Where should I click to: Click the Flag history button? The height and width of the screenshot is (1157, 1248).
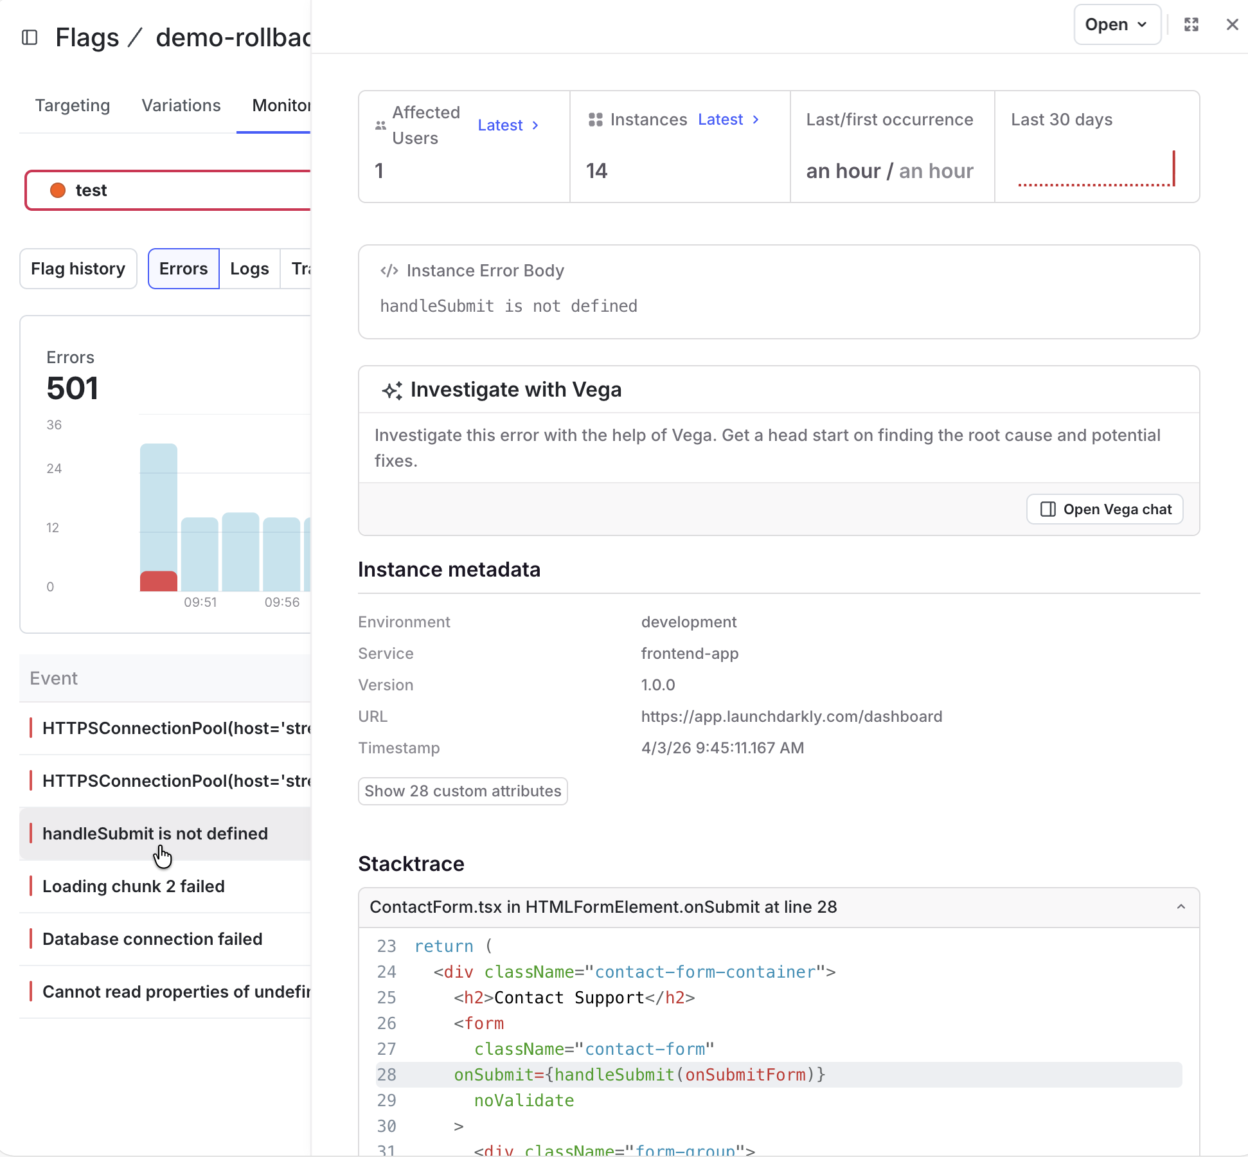pyautogui.click(x=78, y=269)
